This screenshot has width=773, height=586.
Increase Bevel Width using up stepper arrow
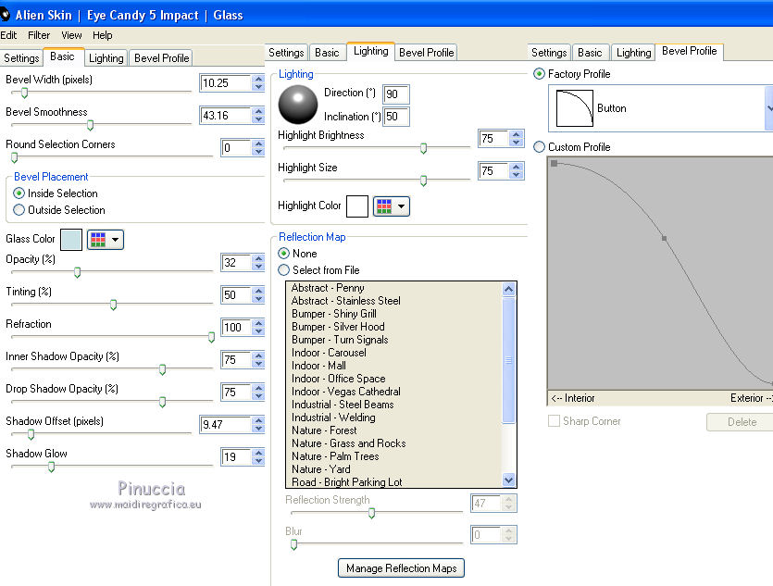258,79
